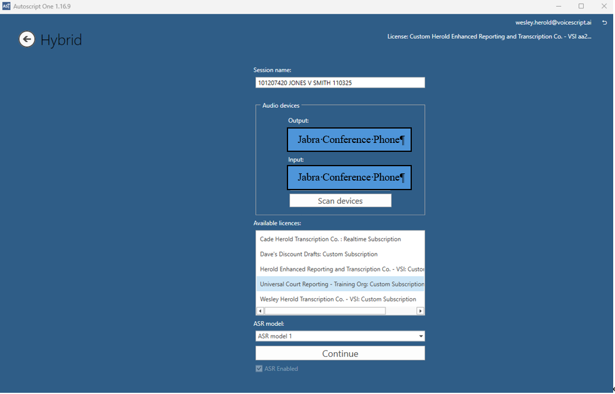Open the Input audio device selector
The height and width of the screenshot is (394, 615).
click(x=349, y=178)
